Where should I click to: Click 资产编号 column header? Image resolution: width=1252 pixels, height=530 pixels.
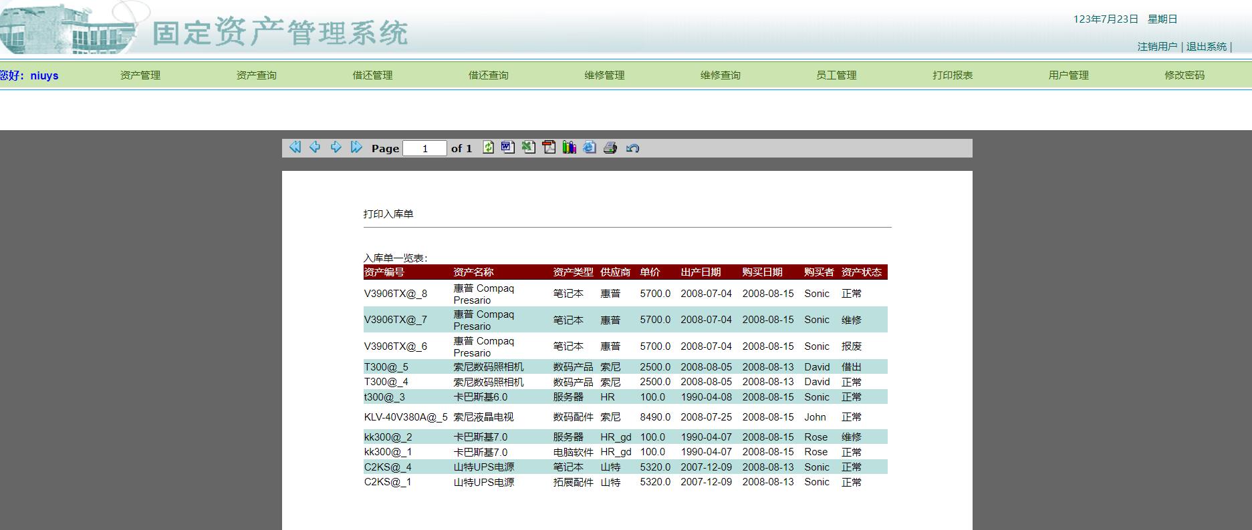point(384,272)
